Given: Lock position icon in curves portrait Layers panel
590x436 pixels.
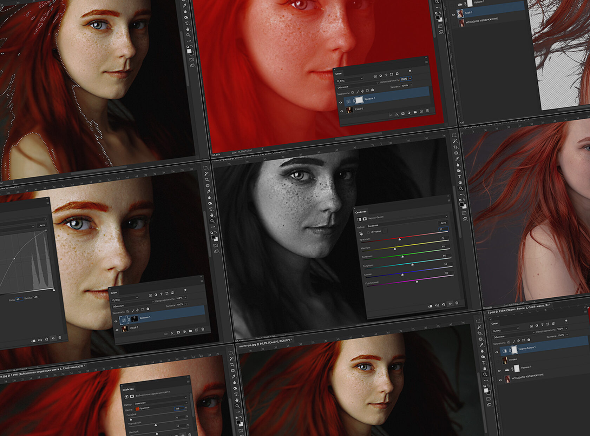Looking at the screenshot, I should (137, 310).
